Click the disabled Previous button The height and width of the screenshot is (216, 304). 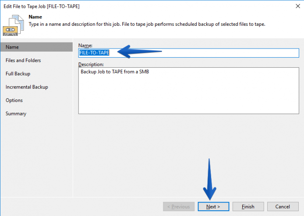(179, 206)
